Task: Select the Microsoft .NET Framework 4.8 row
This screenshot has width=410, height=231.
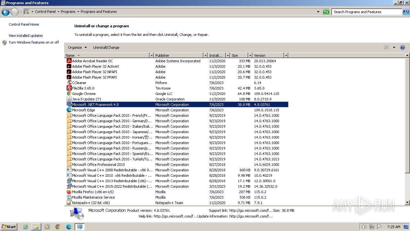Action: tap(177, 104)
